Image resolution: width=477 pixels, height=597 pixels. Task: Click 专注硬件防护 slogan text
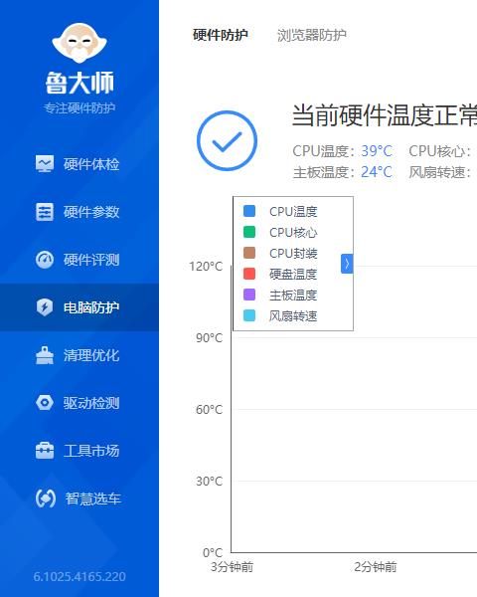tap(79, 108)
